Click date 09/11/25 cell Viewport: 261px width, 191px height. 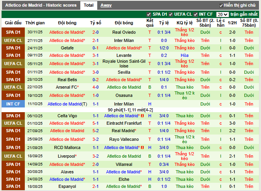[35, 55]
